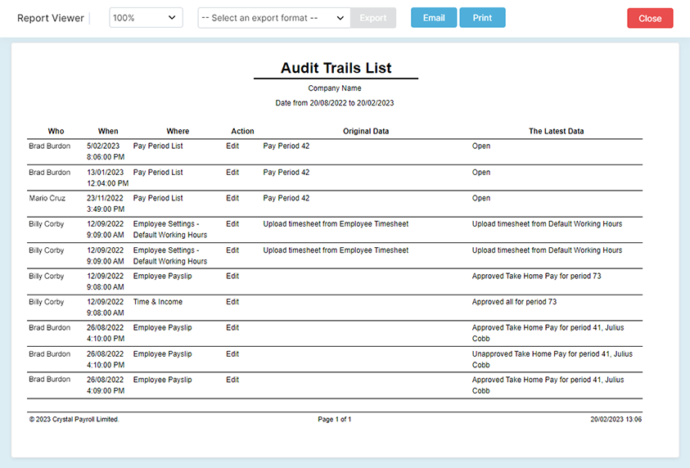The height and width of the screenshot is (468, 690).
Task: Click the greyed-out Export button
Action: pos(373,18)
